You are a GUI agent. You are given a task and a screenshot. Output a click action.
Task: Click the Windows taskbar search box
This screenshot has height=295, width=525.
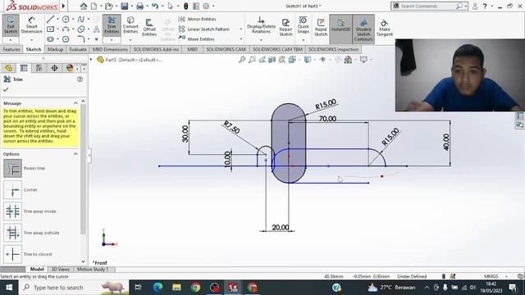point(75,288)
